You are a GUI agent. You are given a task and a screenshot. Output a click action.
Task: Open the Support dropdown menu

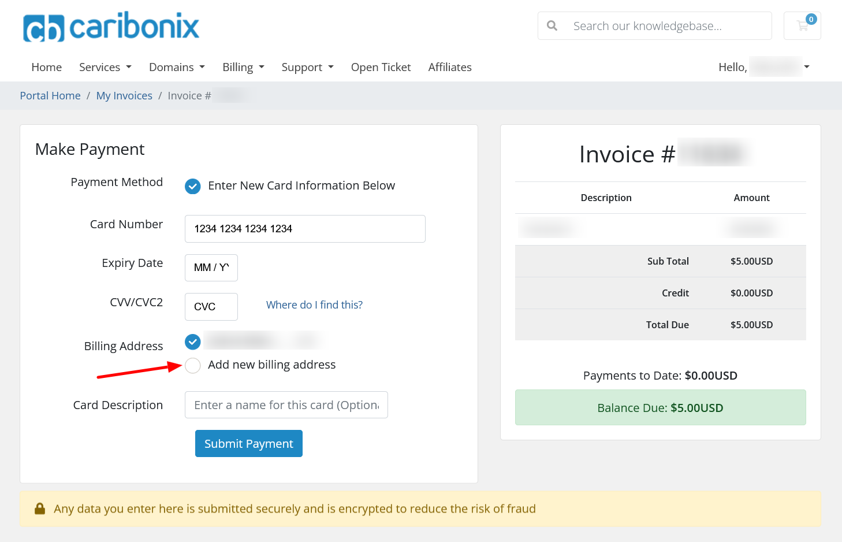307,67
